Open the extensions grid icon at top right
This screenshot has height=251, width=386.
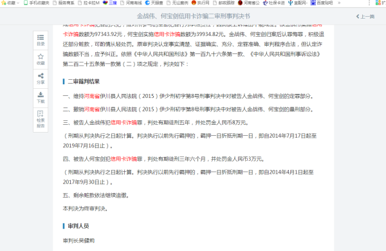tap(378, 3)
